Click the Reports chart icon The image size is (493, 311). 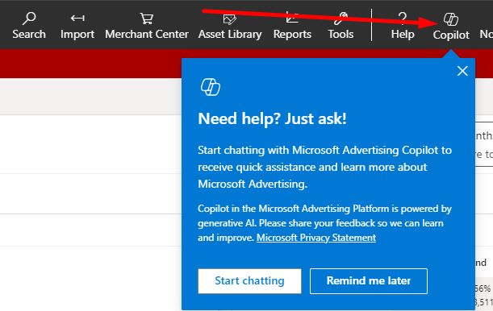tap(292, 18)
